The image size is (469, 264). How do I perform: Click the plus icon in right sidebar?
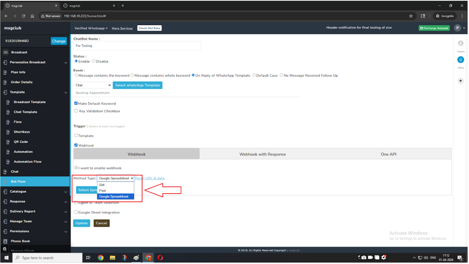[x=460, y=81]
